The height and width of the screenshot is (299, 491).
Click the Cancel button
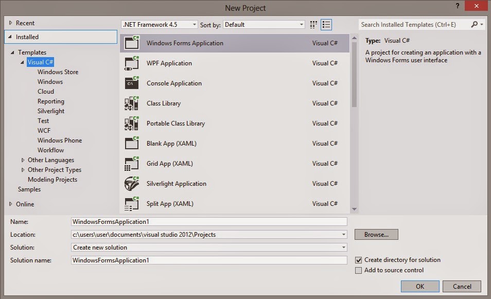point(462,286)
